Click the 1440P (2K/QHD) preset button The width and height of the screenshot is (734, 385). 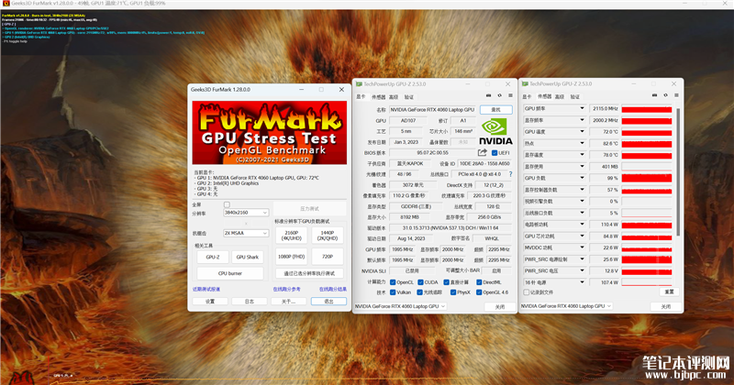(x=328, y=236)
